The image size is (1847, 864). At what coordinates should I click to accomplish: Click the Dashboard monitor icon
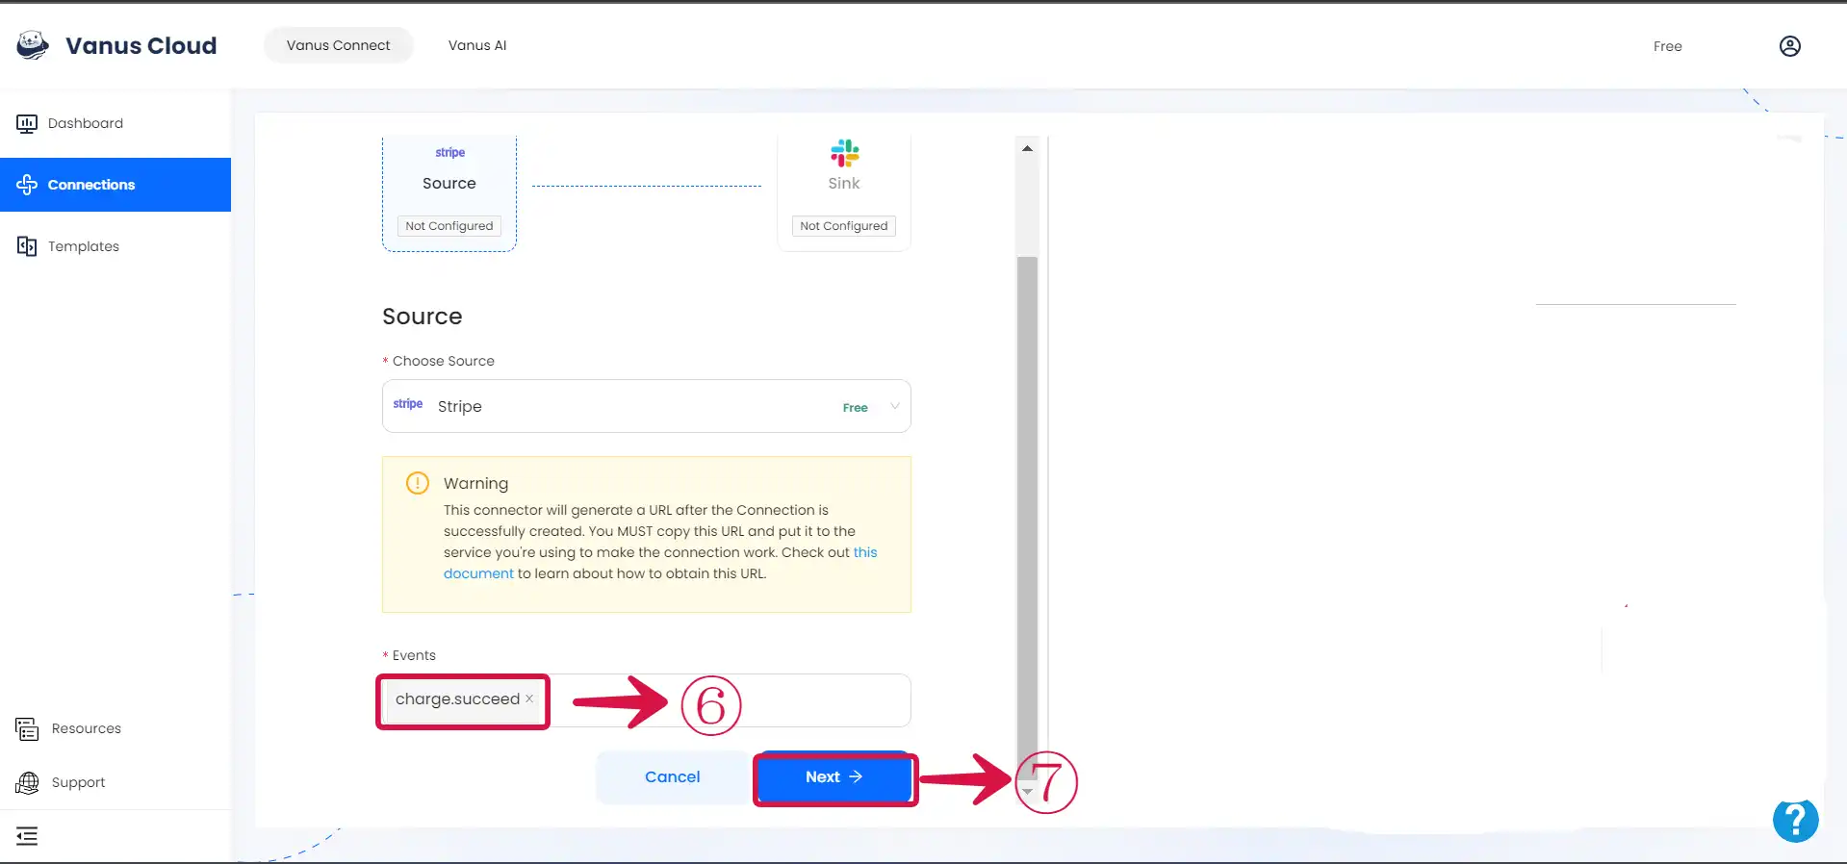27,123
